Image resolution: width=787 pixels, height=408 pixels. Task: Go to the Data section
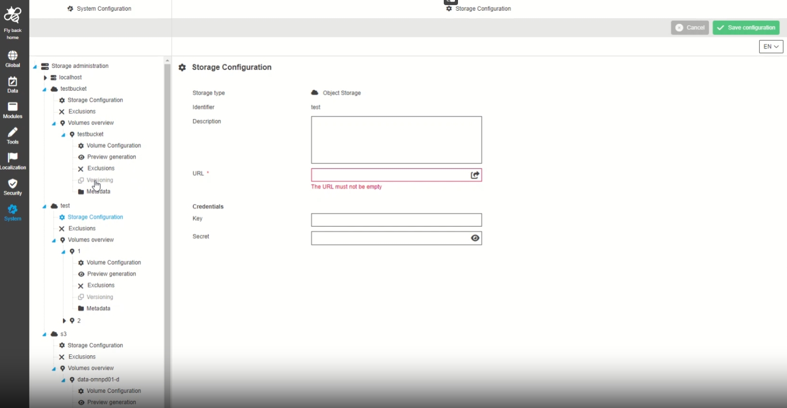tap(13, 85)
